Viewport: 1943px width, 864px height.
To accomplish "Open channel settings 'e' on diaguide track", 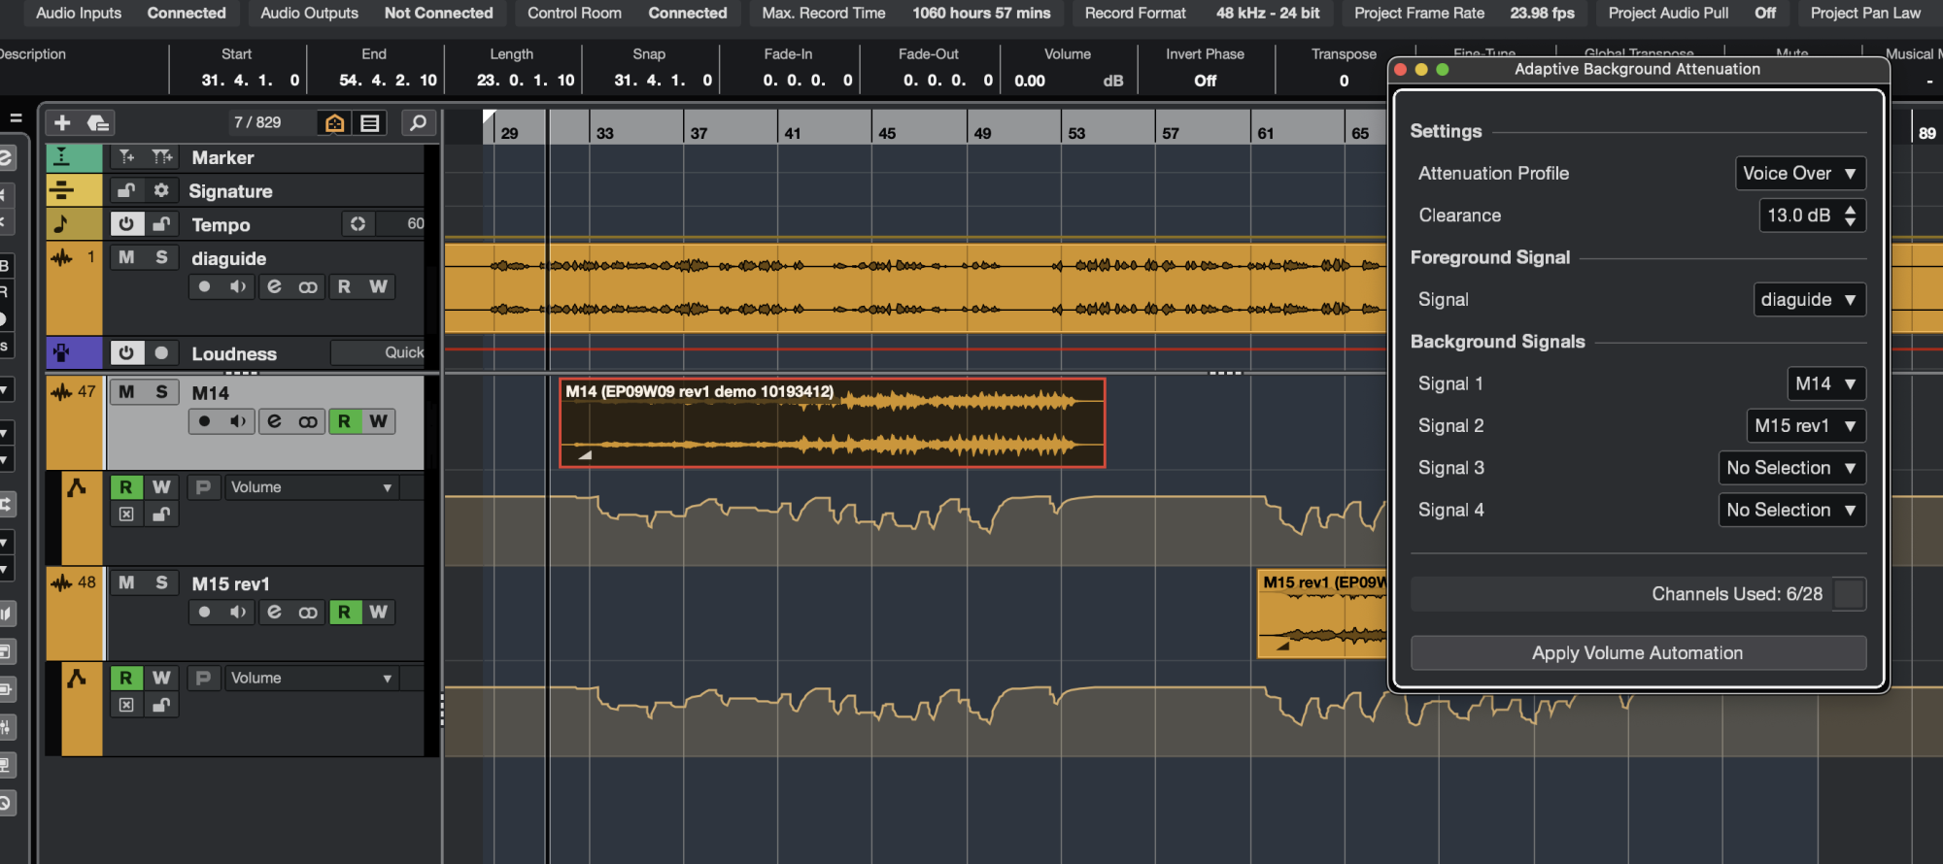I will (274, 287).
